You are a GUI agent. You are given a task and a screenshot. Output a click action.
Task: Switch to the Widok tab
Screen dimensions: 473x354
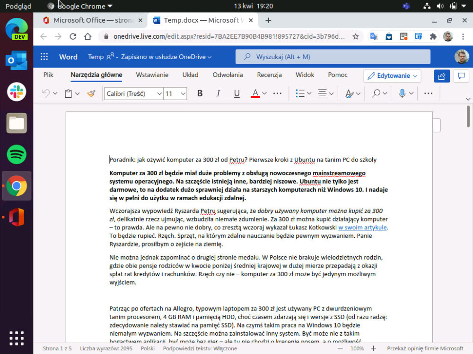point(305,75)
